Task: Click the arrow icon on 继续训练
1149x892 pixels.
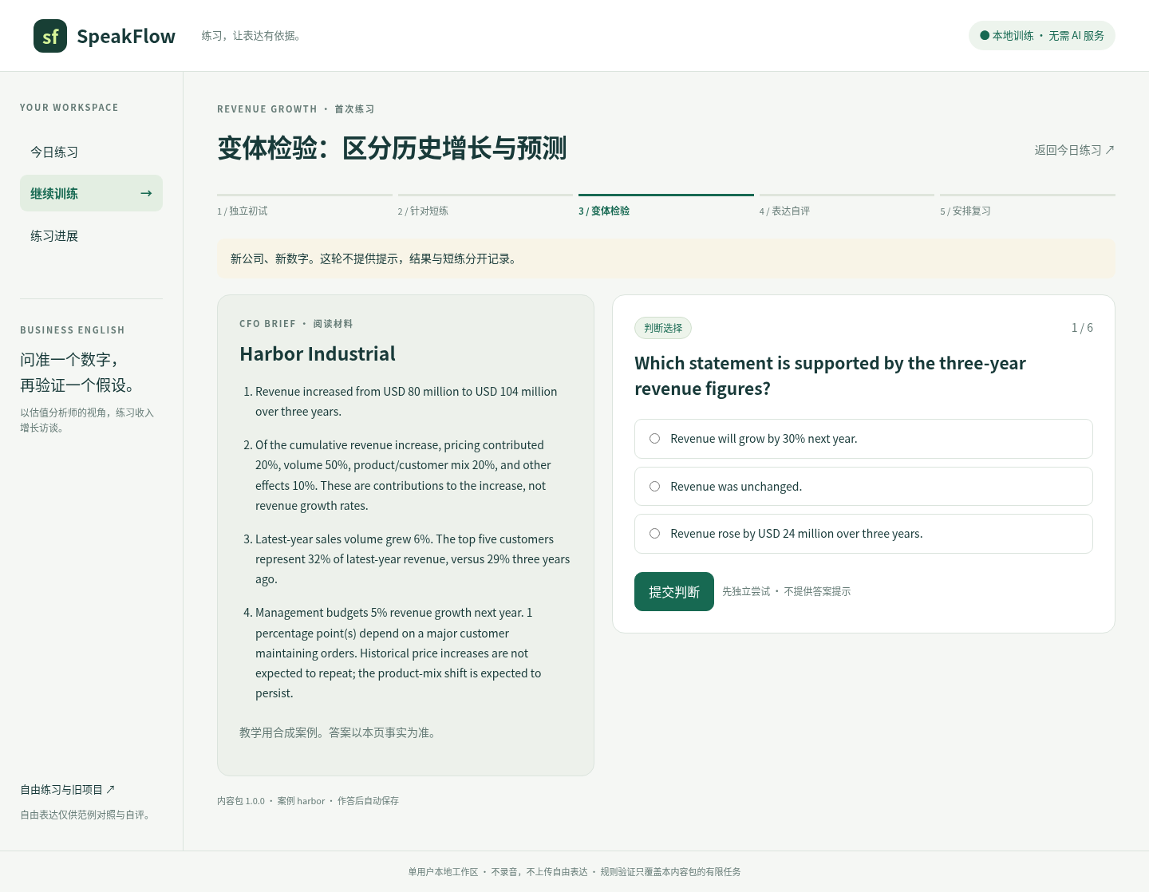Action: click(146, 193)
